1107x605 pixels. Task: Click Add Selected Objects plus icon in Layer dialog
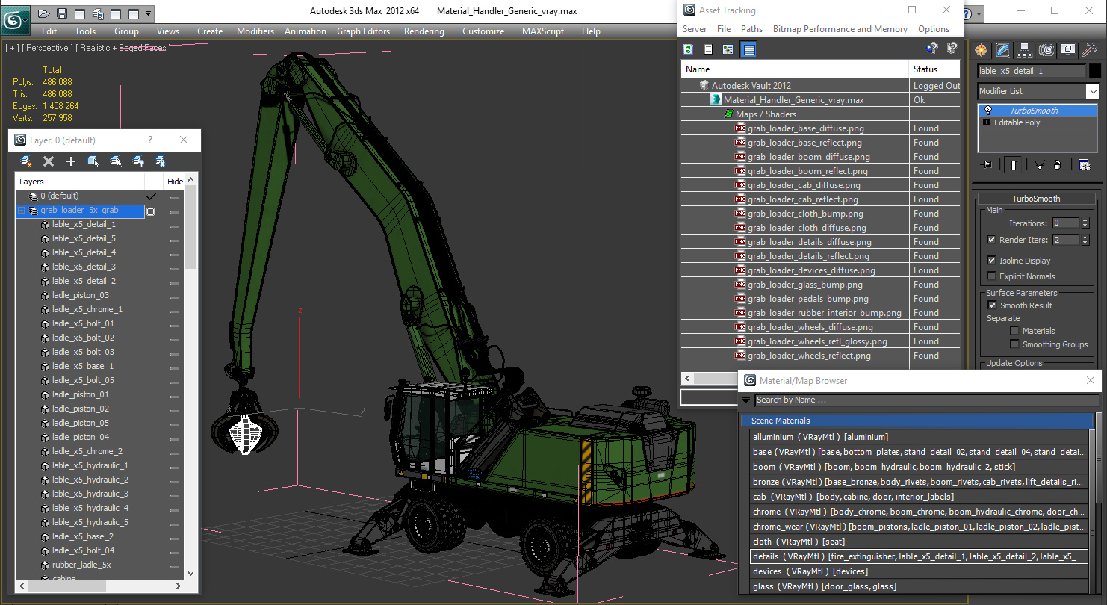point(71,161)
